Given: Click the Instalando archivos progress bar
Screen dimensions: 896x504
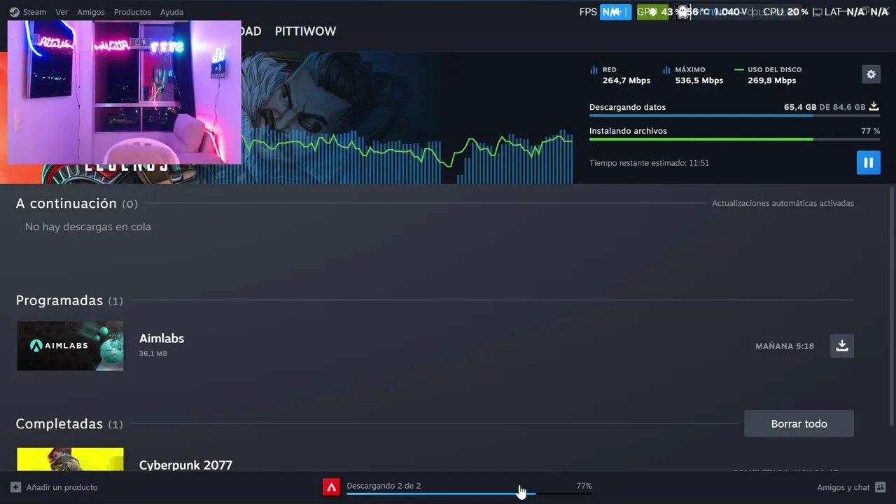Looking at the screenshot, I should pos(734,139).
